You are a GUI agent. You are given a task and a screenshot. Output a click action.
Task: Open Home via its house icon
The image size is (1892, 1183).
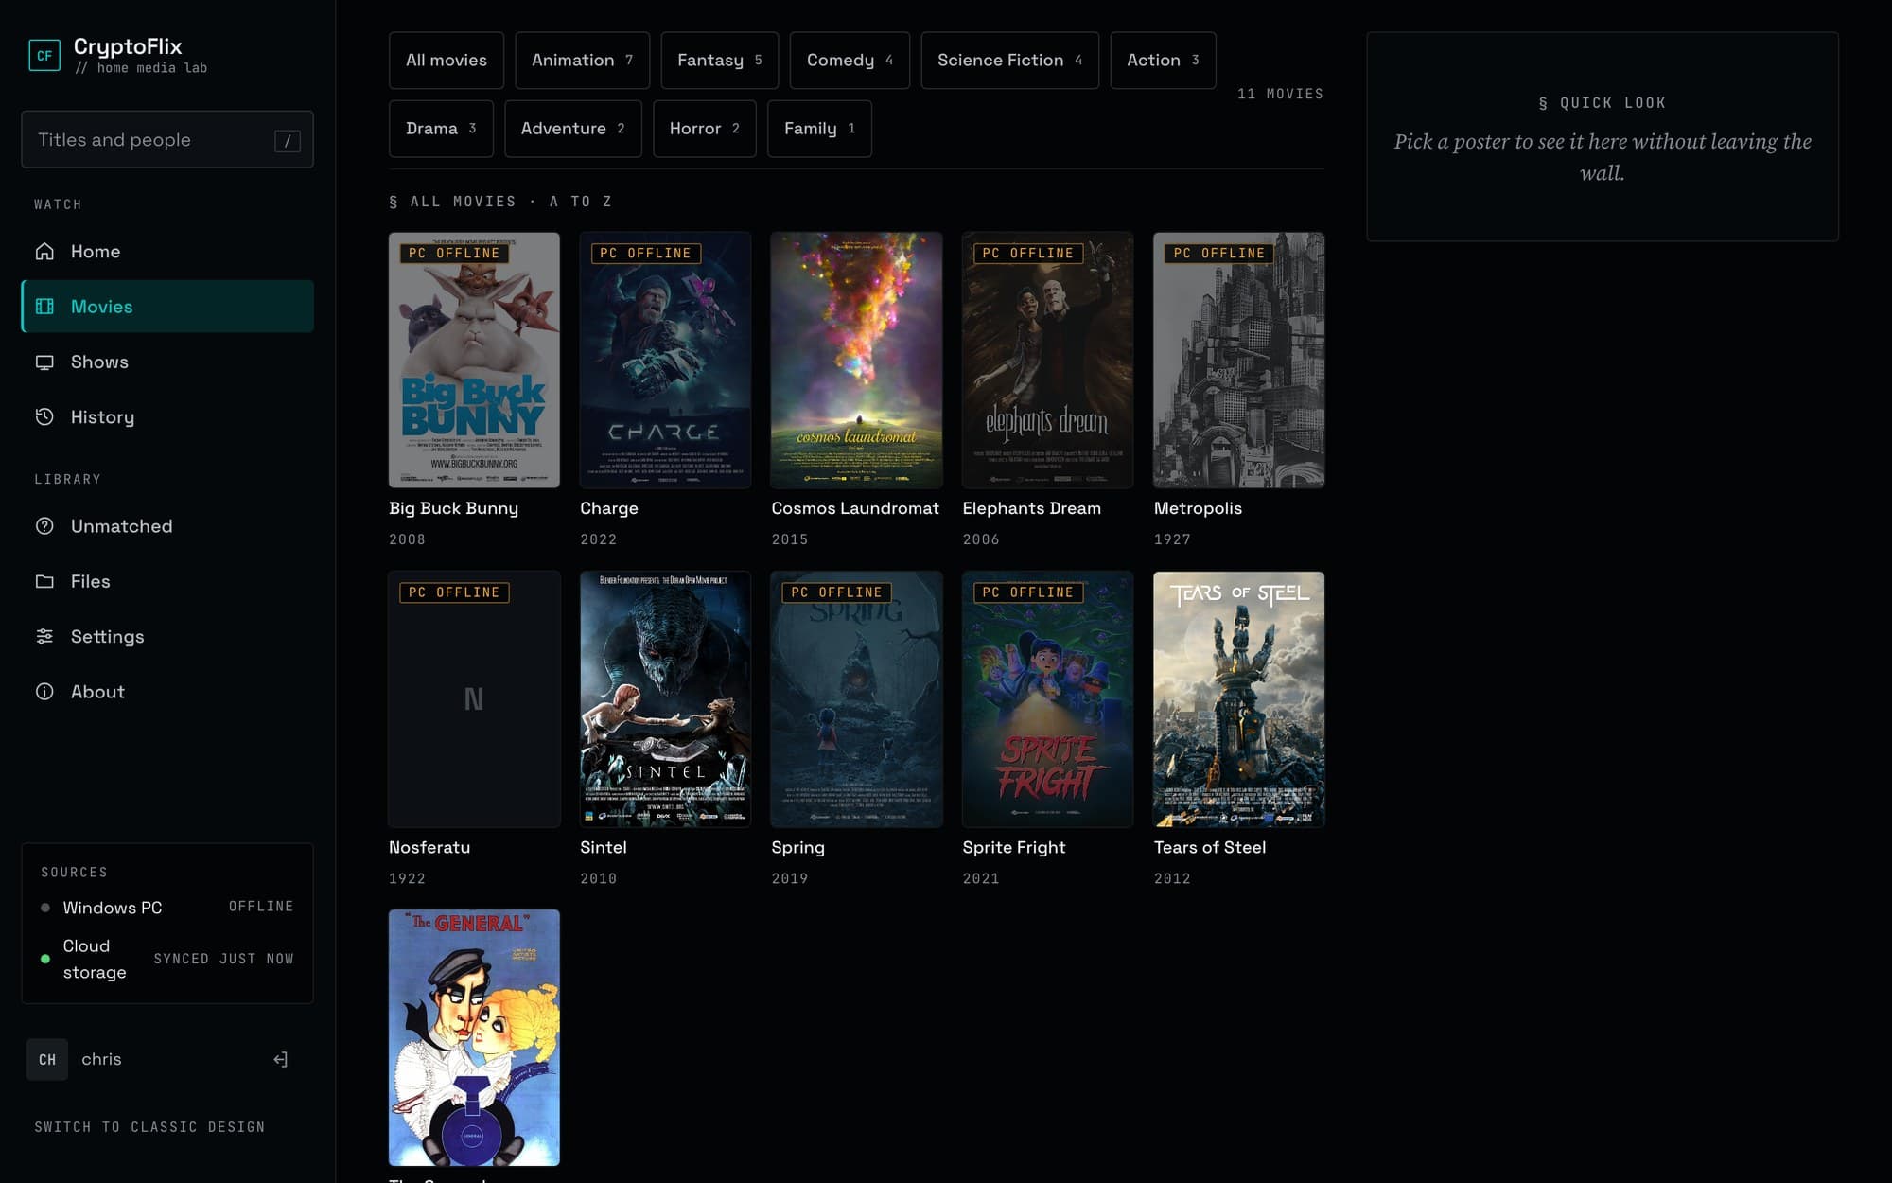click(x=44, y=251)
